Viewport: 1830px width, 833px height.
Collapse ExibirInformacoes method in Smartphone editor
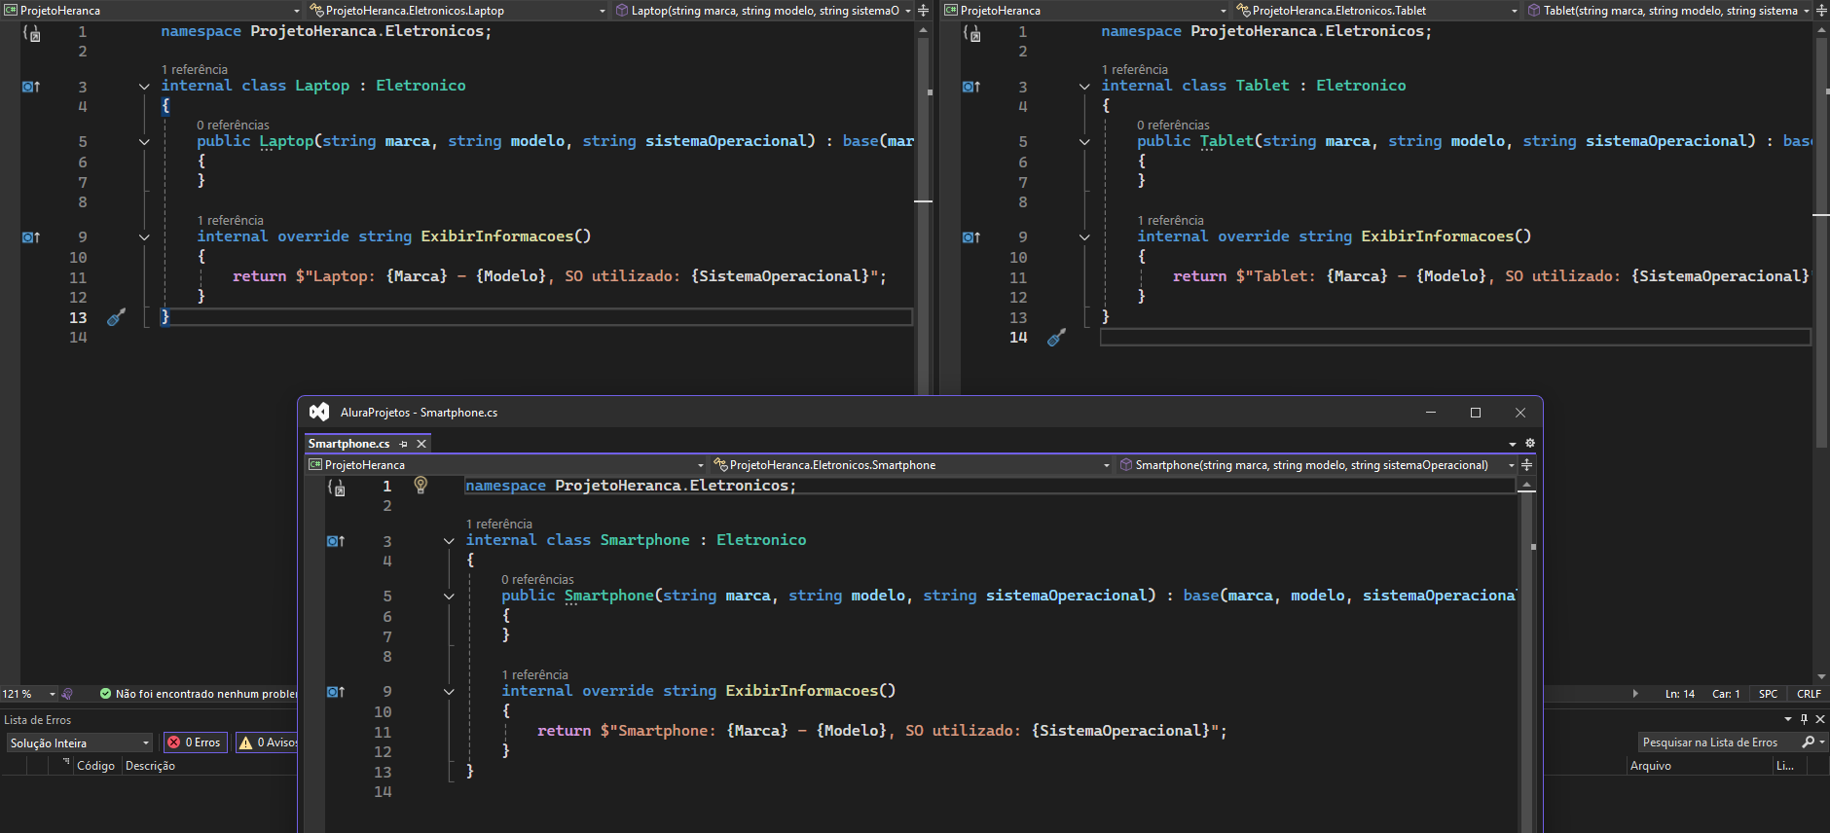(x=449, y=692)
